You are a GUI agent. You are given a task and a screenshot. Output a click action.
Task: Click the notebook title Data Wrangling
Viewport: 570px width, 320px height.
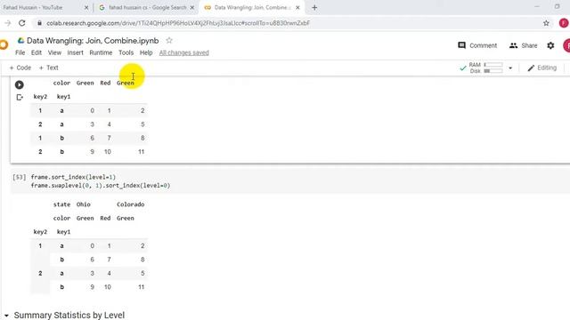coord(93,41)
